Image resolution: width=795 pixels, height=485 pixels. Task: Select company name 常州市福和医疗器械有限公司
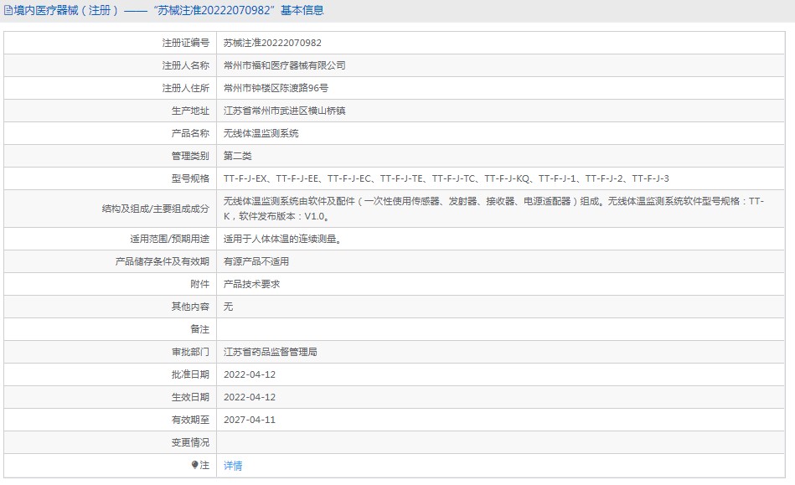tap(285, 65)
